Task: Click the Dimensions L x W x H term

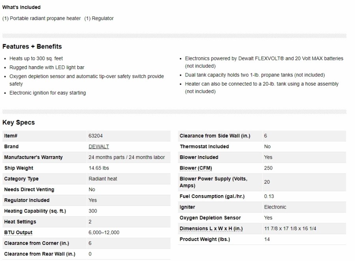Action: click(211, 229)
